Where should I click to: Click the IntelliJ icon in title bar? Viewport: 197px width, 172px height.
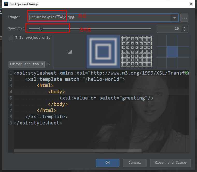pos(6,4)
